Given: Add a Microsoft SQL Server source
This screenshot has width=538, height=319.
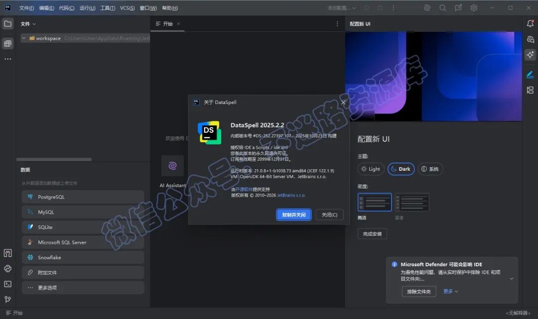Looking at the screenshot, I should [x=83, y=242].
